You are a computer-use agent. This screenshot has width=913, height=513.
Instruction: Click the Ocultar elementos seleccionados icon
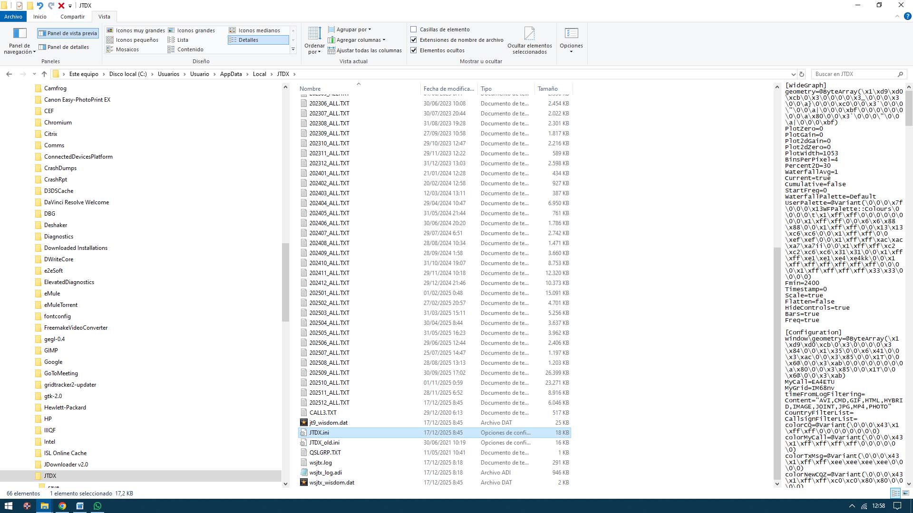(x=529, y=34)
